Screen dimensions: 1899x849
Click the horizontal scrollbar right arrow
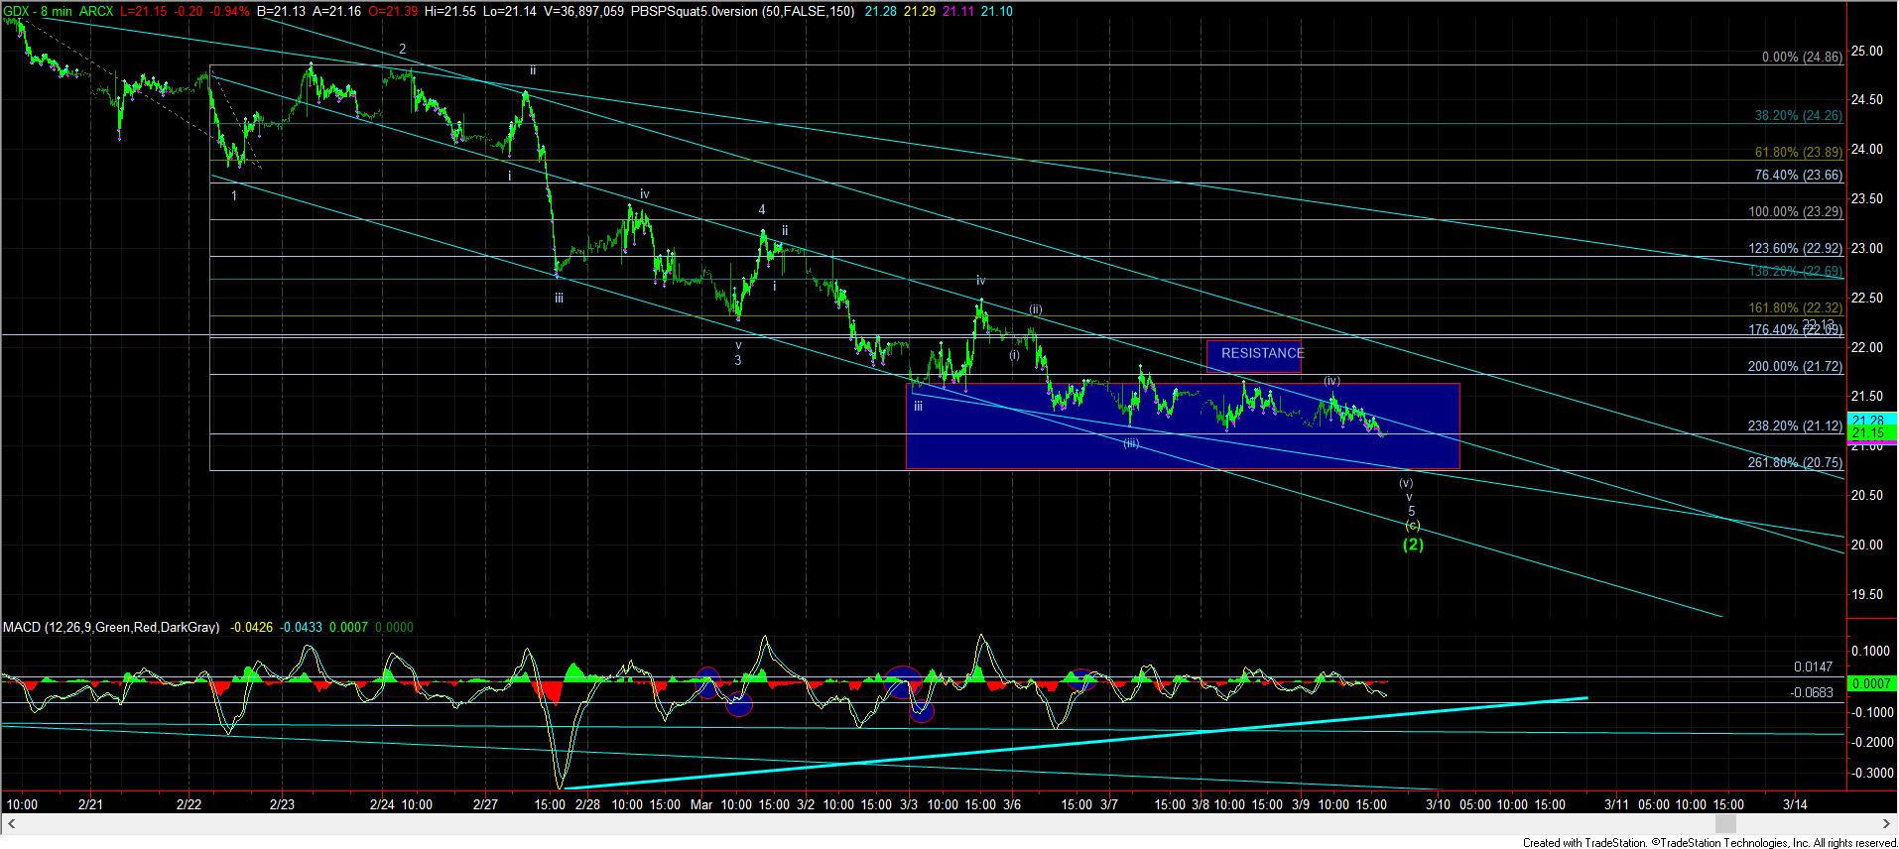click(x=1887, y=824)
